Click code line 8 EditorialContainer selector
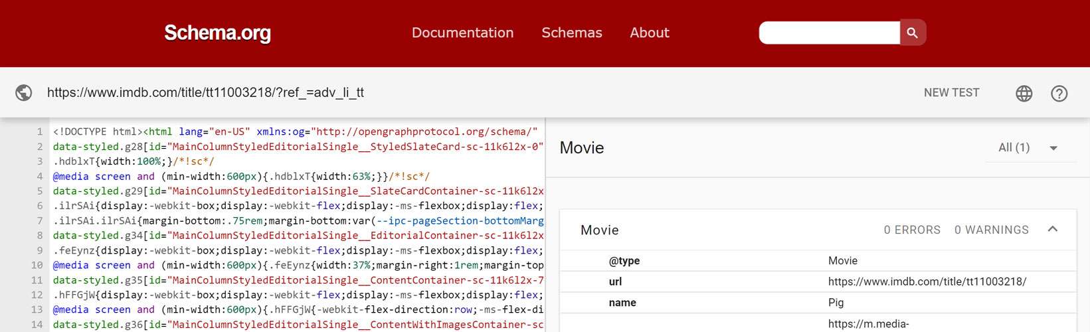This screenshot has height=332, width=1090. click(x=298, y=235)
